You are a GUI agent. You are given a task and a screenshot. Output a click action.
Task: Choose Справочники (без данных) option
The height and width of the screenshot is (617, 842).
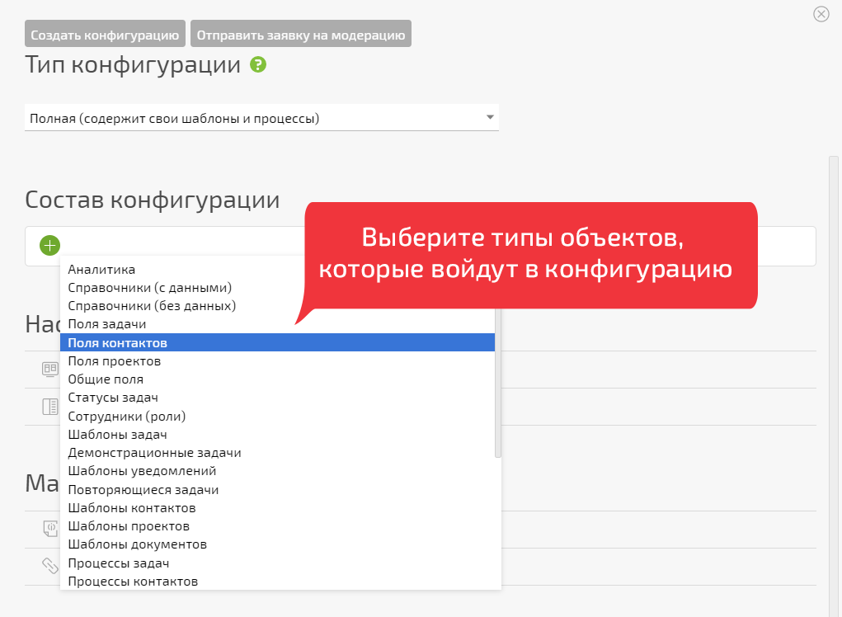click(278, 306)
